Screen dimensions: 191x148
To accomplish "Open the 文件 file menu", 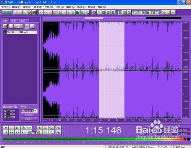I will 5,7.
